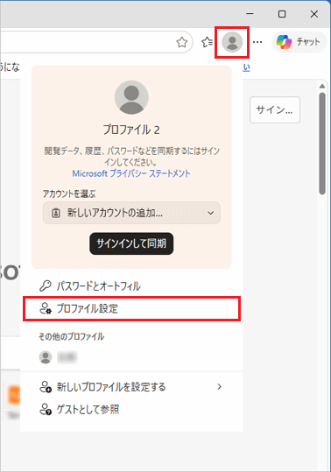The height and width of the screenshot is (472, 331).
Task: Click scrollbar up arrow
Action: tap(322, 86)
